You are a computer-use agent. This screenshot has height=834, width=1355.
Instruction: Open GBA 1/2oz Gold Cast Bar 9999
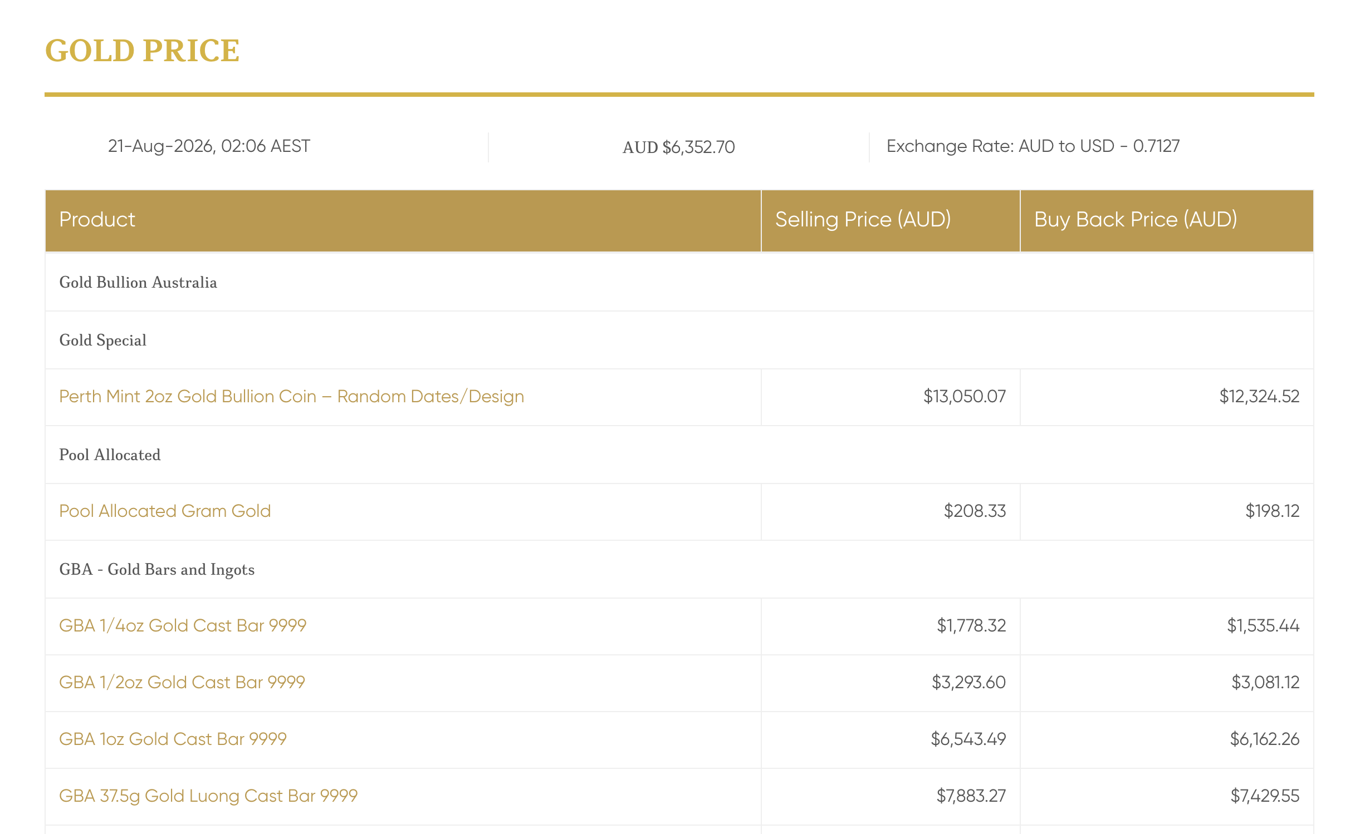(x=182, y=683)
